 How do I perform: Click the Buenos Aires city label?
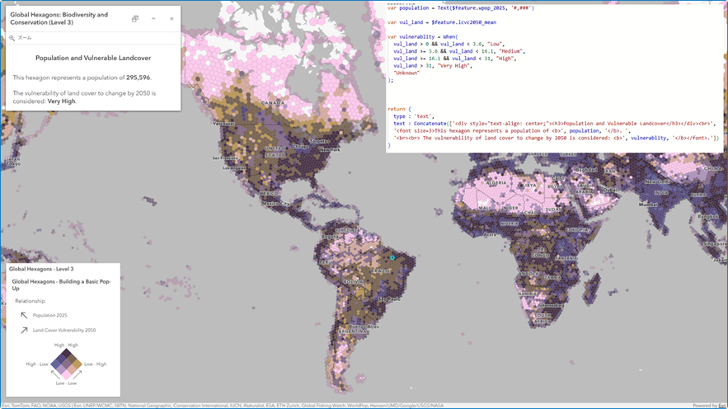point(363,327)
